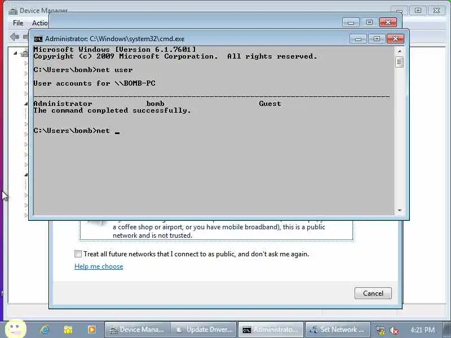Close the Device Manager window
Image resolution: width=451 pixels, height=338 pixels.
tap(436, 11)
